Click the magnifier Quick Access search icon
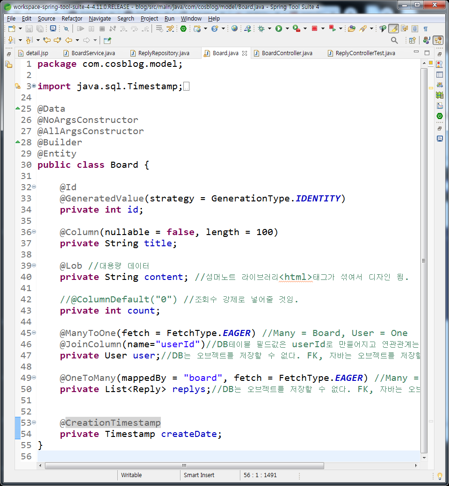 (394, 40)
